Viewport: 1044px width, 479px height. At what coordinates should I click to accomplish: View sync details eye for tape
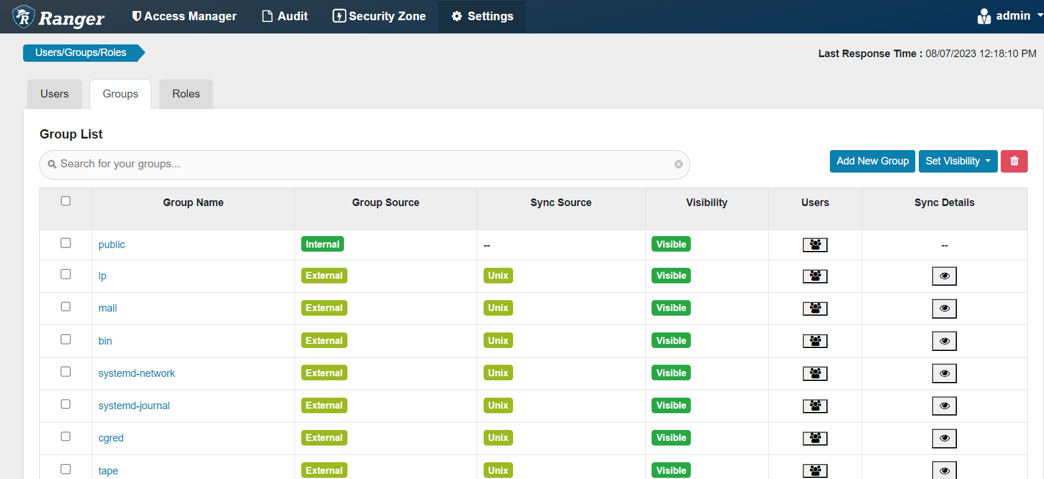(x=944, y=470)
